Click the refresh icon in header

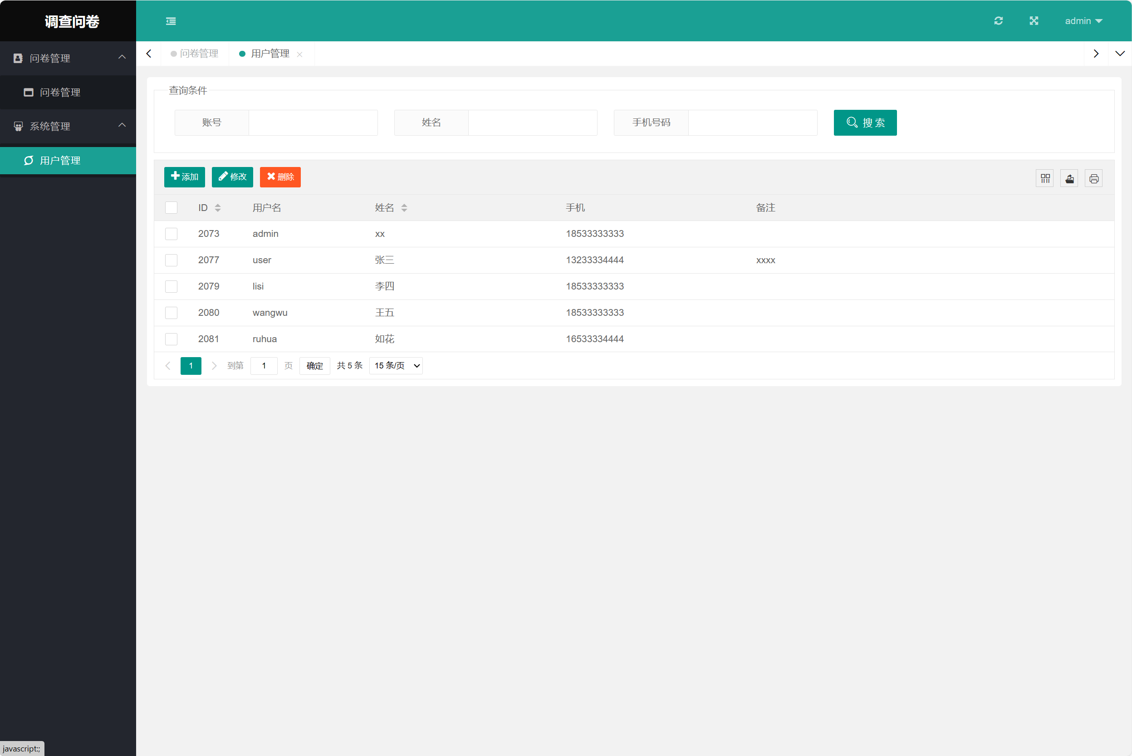(x=999, y=21)
